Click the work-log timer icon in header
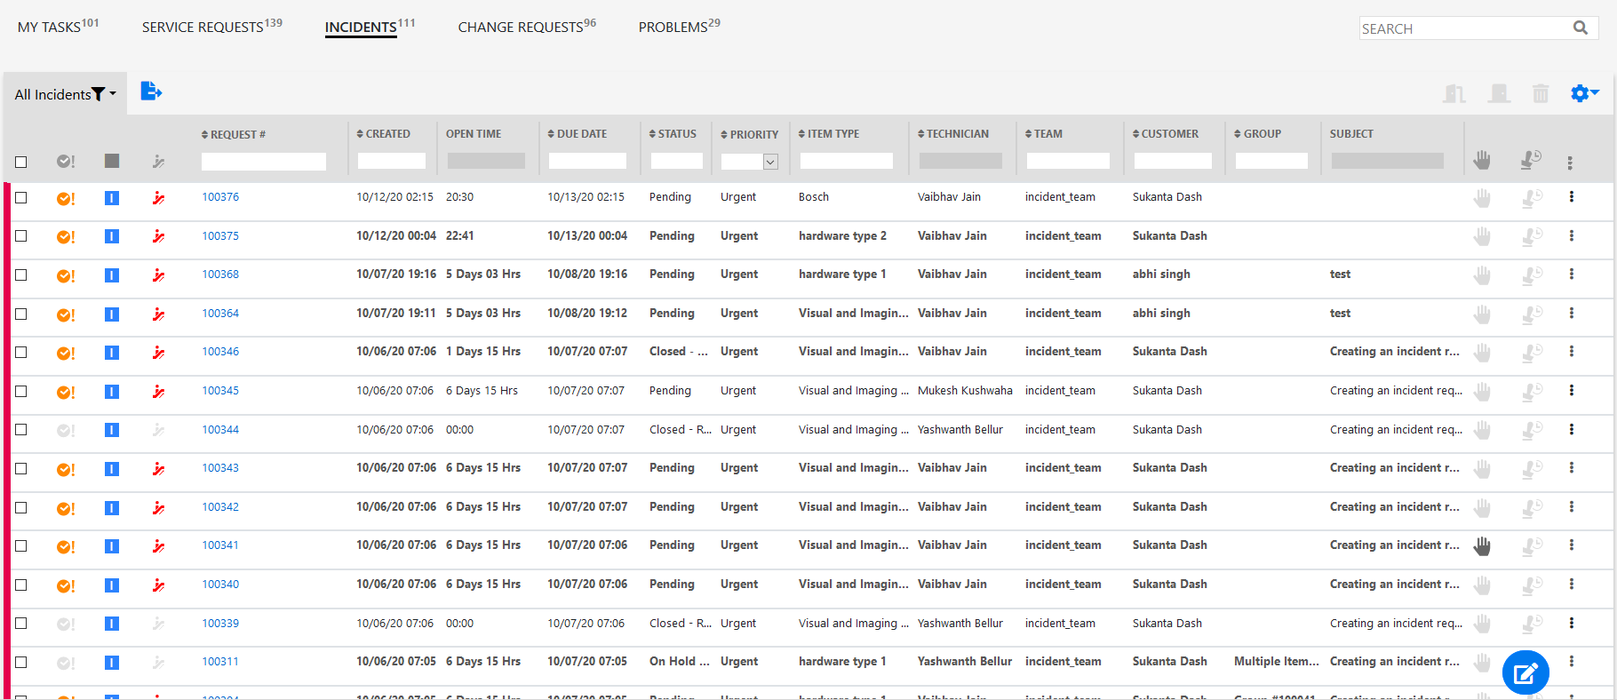Viewport: 1617px width, 700px height. [1531, 160]
